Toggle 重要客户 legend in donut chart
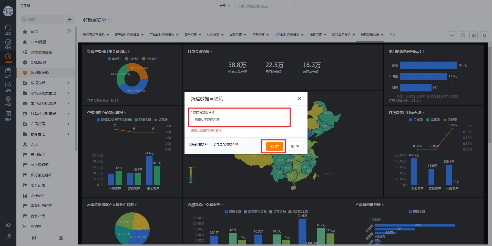 [115, 59]
